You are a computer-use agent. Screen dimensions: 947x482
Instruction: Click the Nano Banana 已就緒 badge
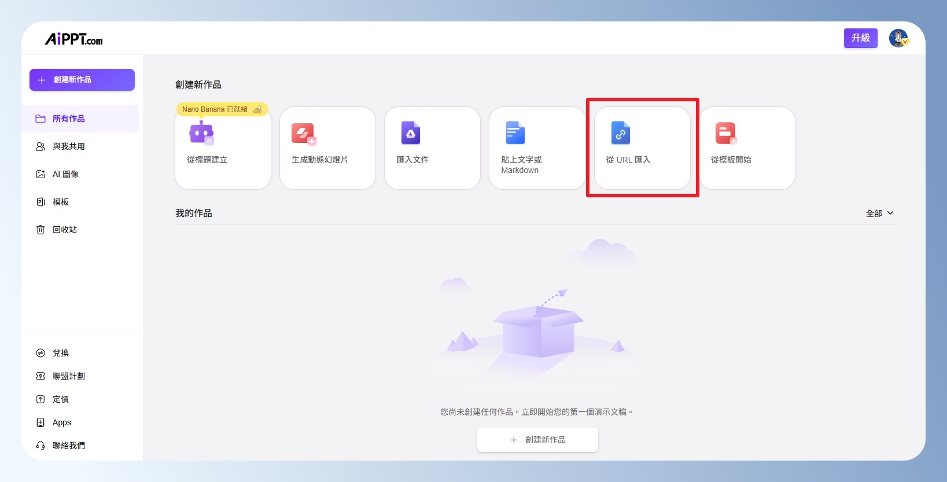pyautogui.click(x=222, y=109)
